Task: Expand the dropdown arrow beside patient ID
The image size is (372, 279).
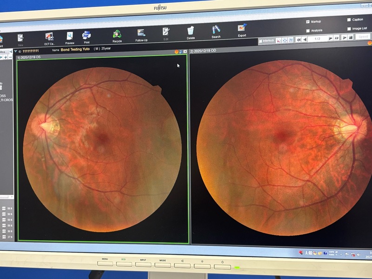Action: 15,51
